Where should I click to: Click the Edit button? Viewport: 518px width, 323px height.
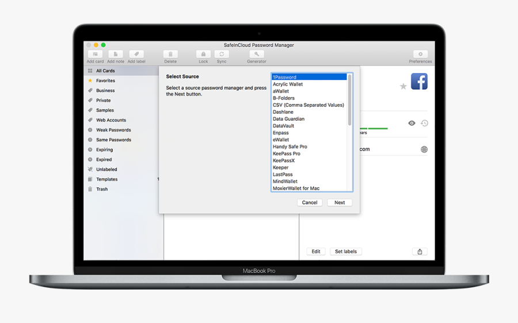click(316, 251)
